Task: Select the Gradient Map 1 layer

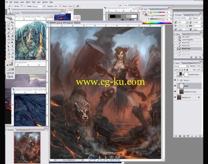Action: click(x=189, y=75)
